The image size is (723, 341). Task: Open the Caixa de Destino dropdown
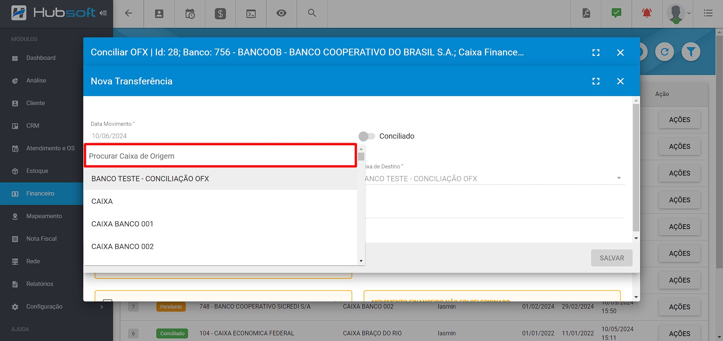point(494,178)
